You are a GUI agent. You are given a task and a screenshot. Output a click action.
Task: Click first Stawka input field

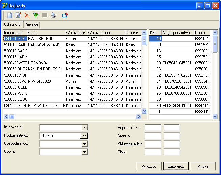tap(153, 136)
